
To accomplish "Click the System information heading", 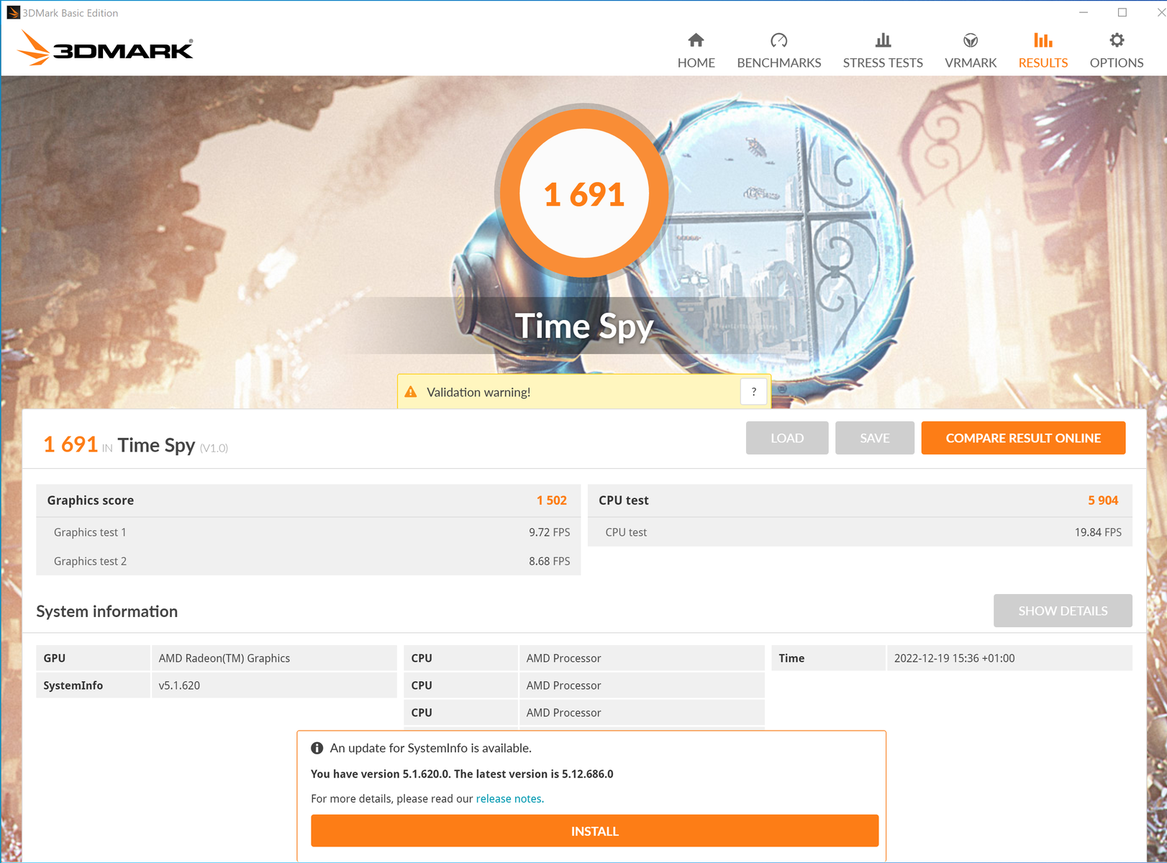I will pos(106,611).
